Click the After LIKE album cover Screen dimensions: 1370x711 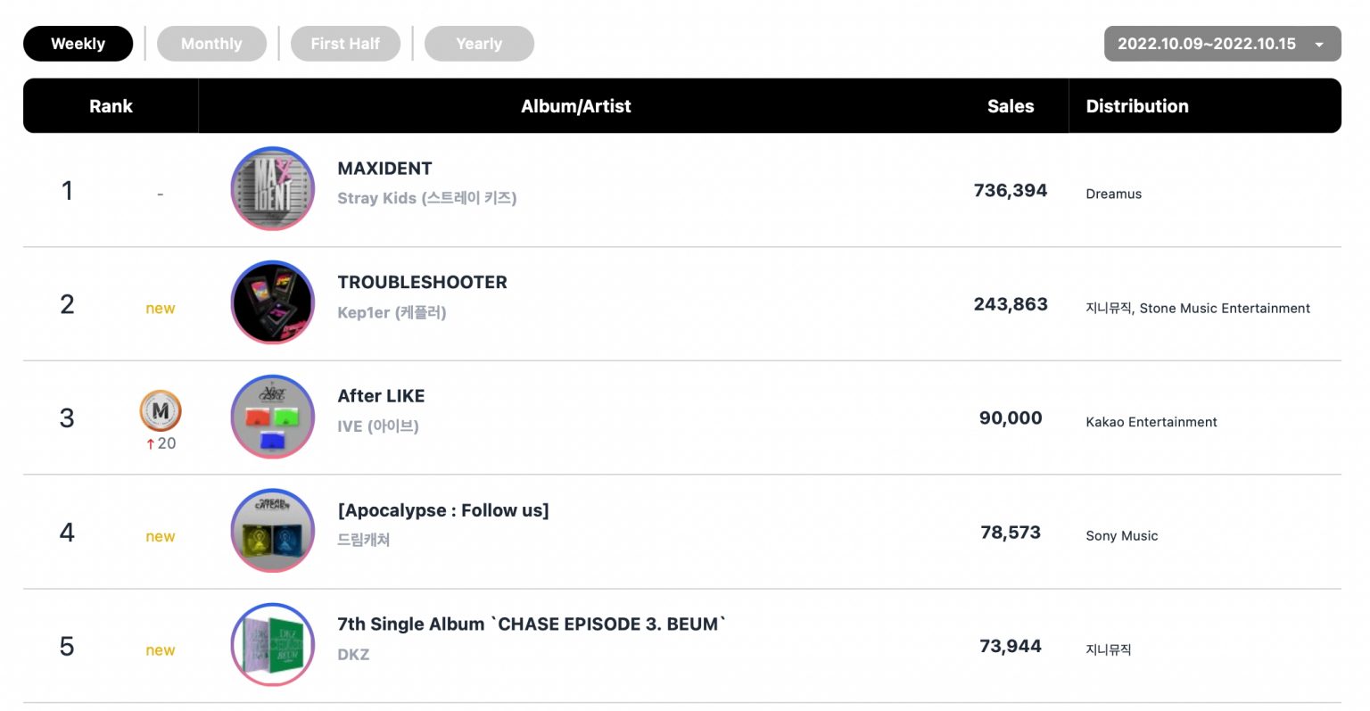[273, 417]
